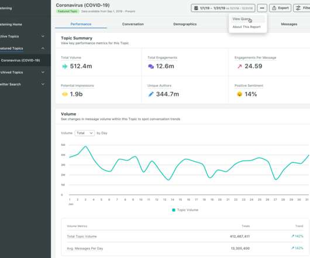Click the Export button
Viewport: 310px width, 258px height.
[280, 8]
